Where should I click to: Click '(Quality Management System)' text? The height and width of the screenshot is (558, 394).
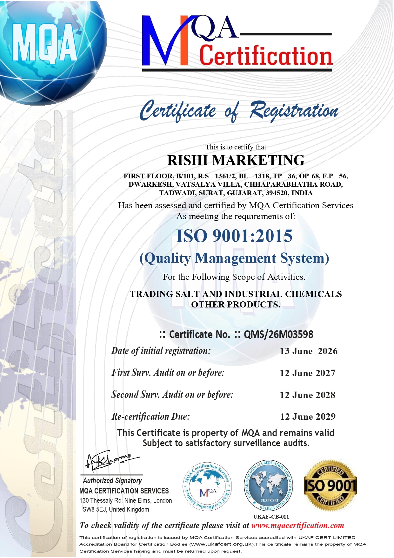[x=234, y=258]
